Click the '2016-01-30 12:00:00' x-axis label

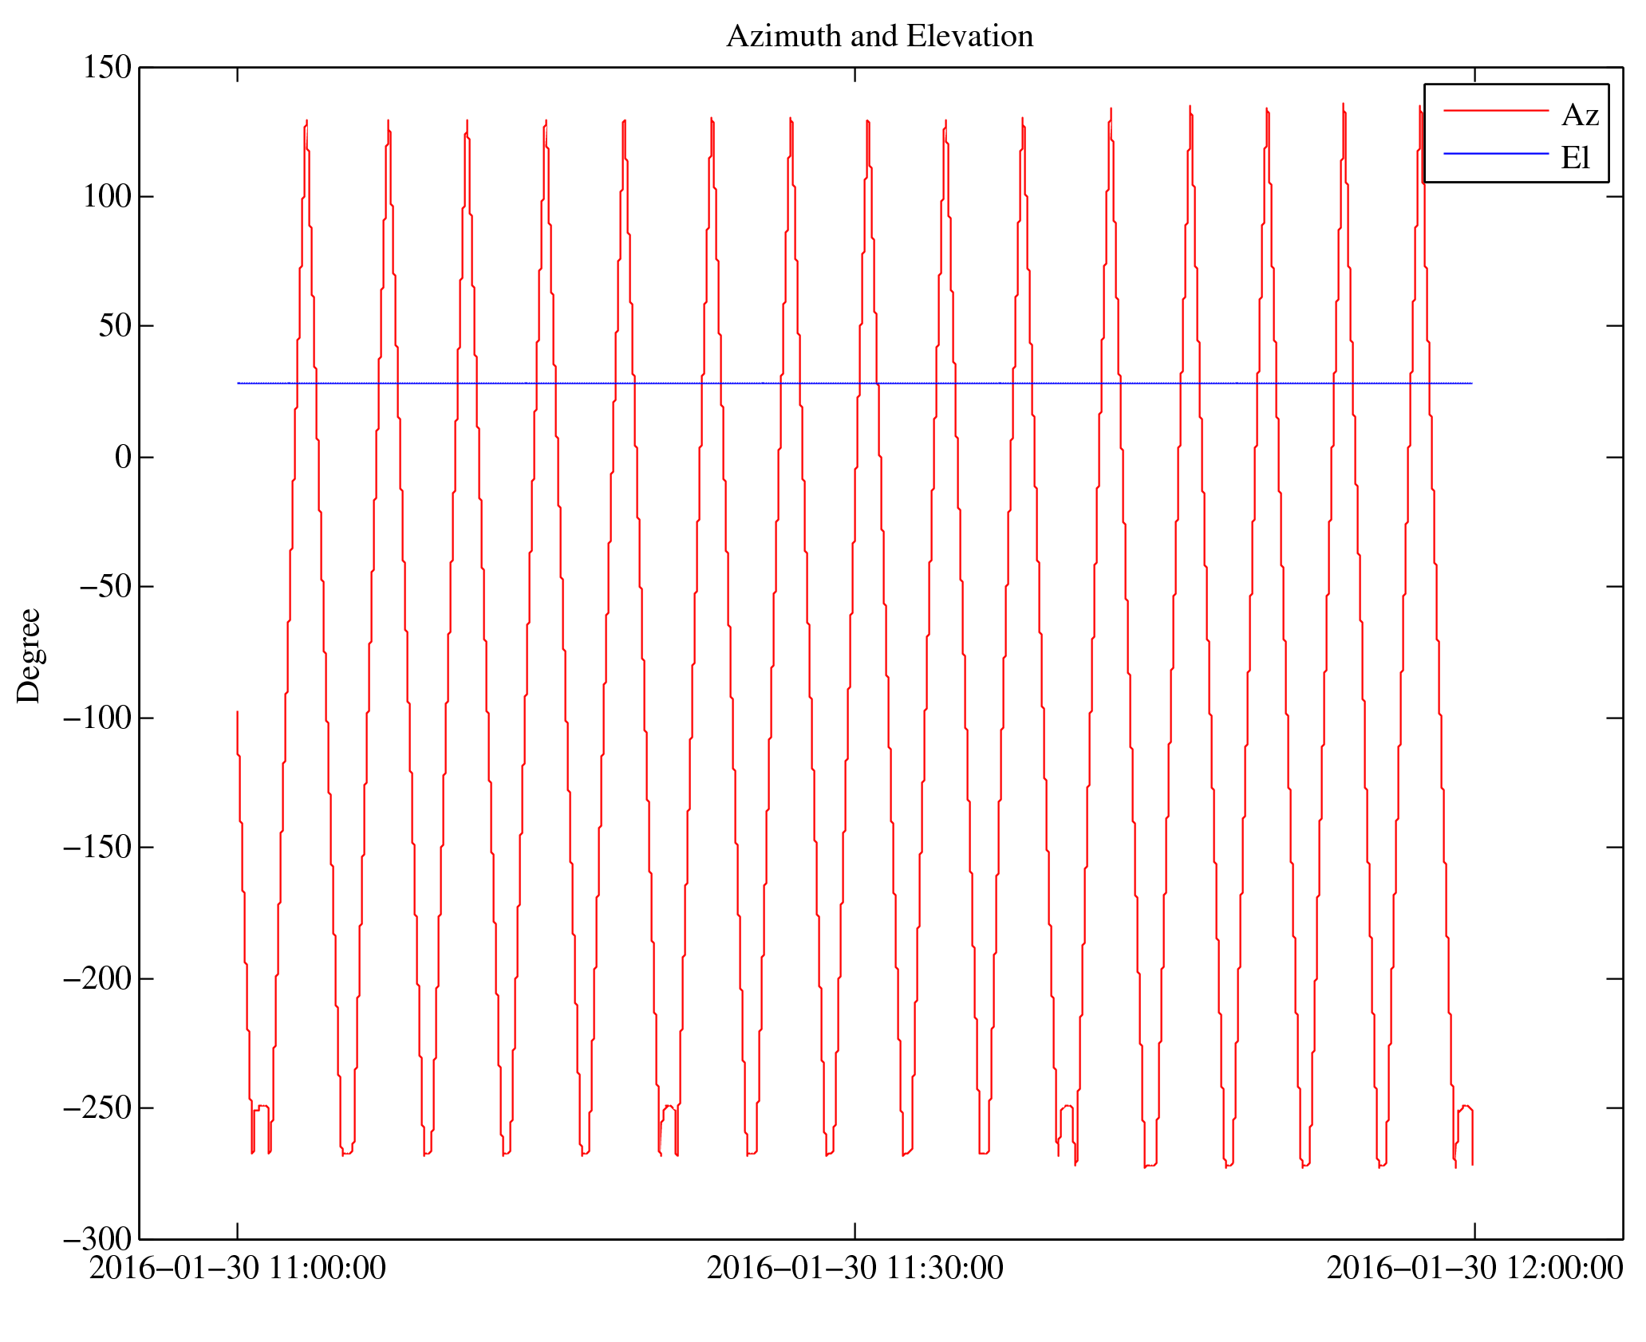pyautogui.click(x=1474, y=1268)
